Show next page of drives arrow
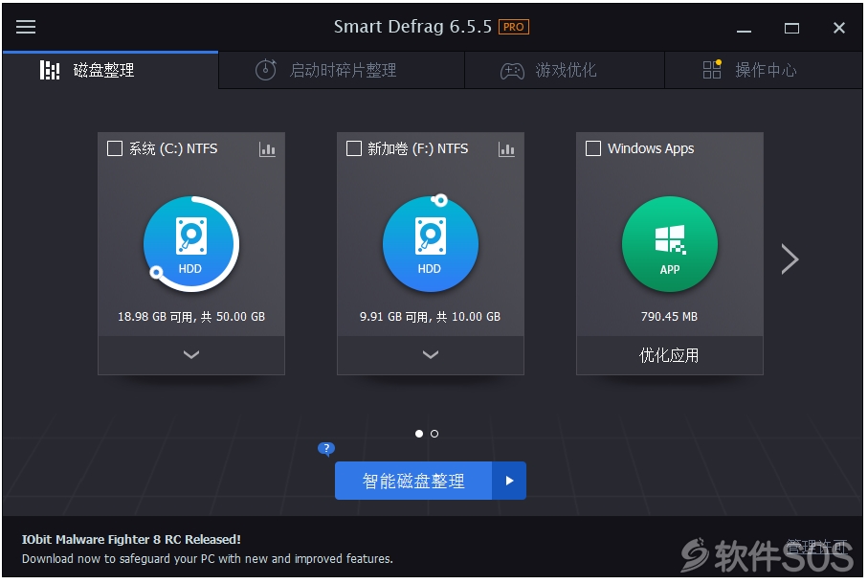 tap(790, 259)
